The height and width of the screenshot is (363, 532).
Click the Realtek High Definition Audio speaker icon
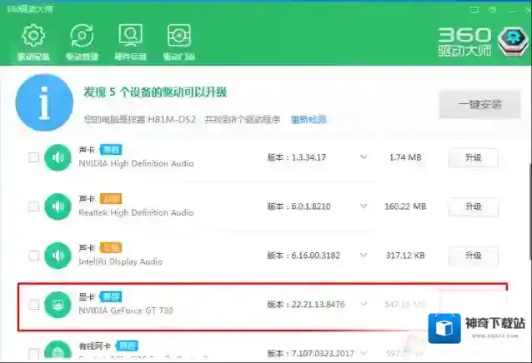tap(58, 206)
